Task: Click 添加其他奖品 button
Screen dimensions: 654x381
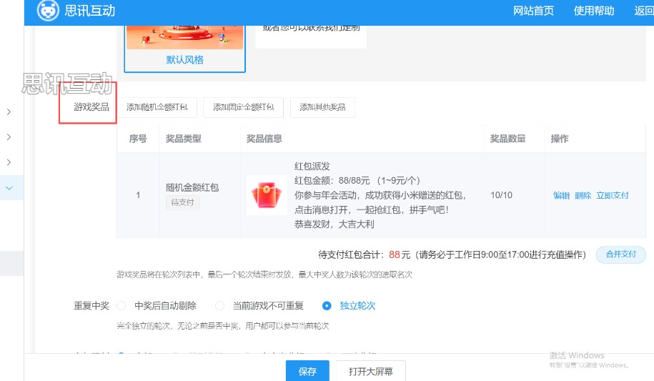Action: pos(322,107)
